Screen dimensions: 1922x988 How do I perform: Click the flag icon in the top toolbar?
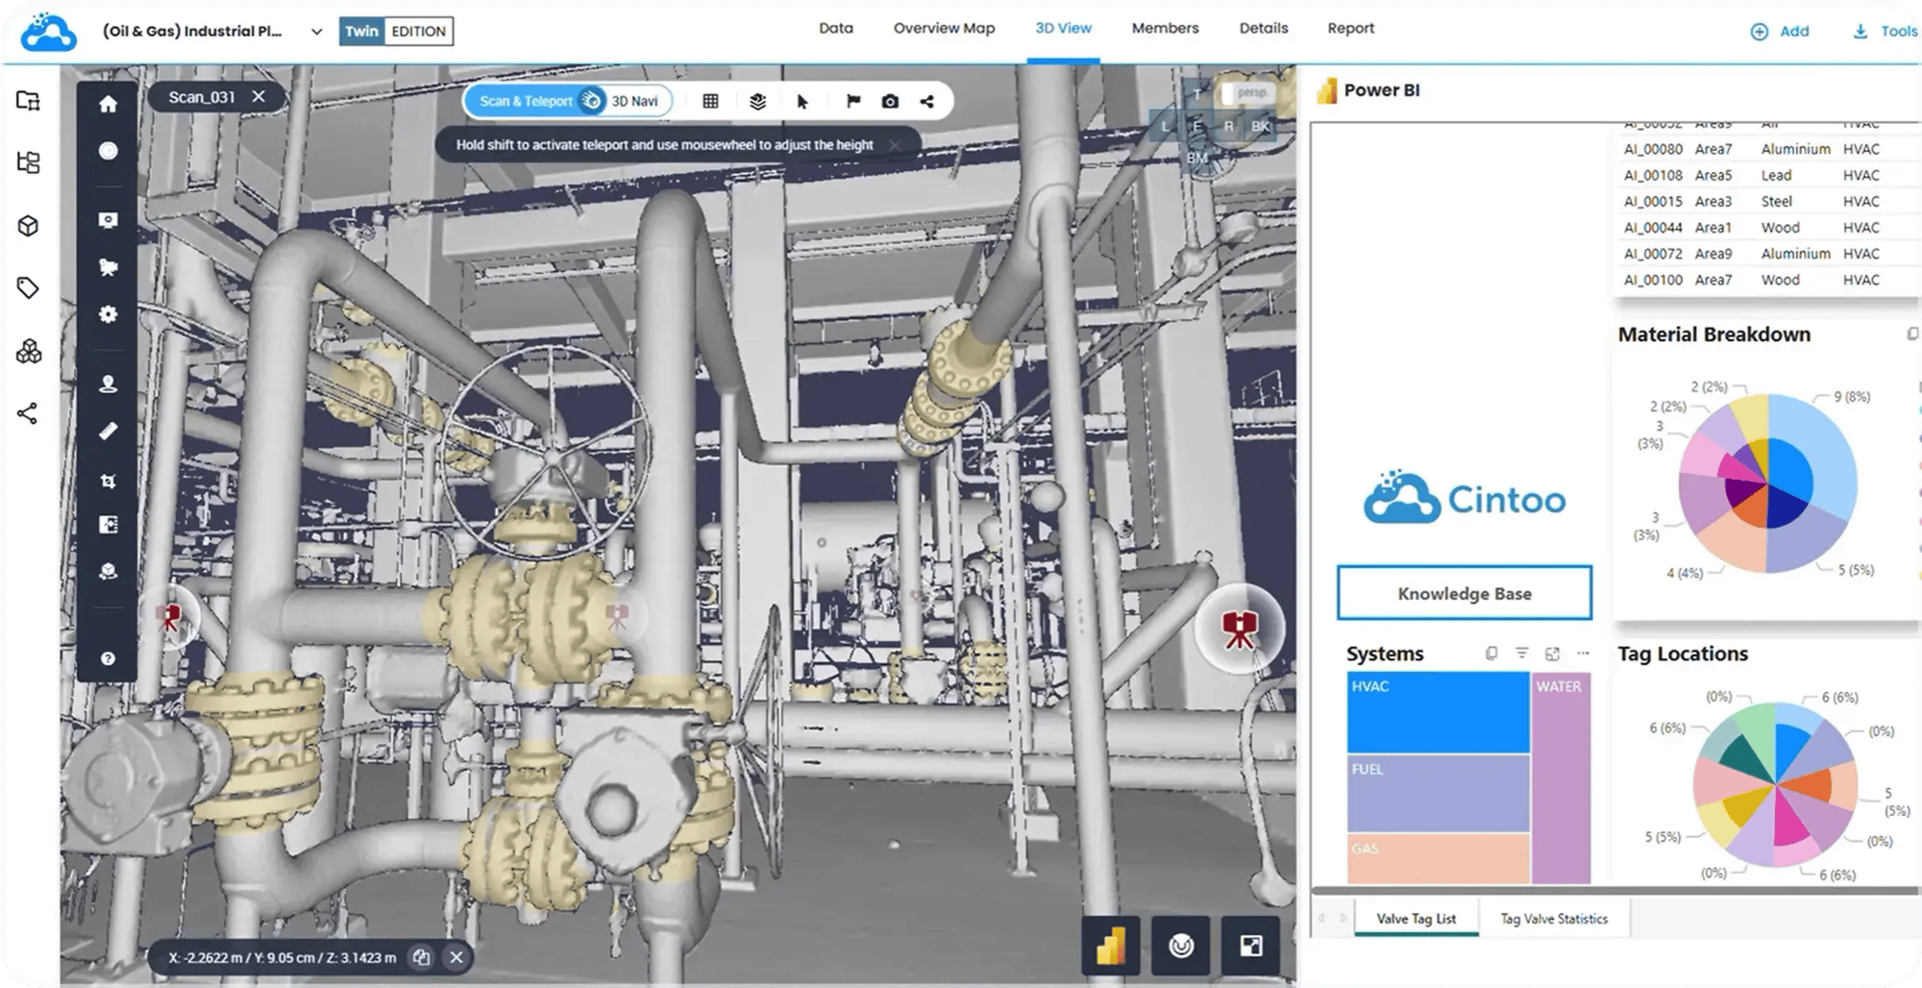click(x=852, y=101)
